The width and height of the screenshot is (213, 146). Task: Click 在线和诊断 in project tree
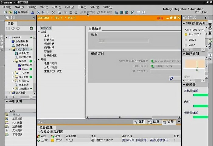point(23,57)
